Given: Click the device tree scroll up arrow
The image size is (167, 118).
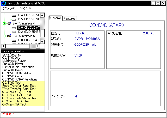Looking at the screenshot, I should (42, 15).
